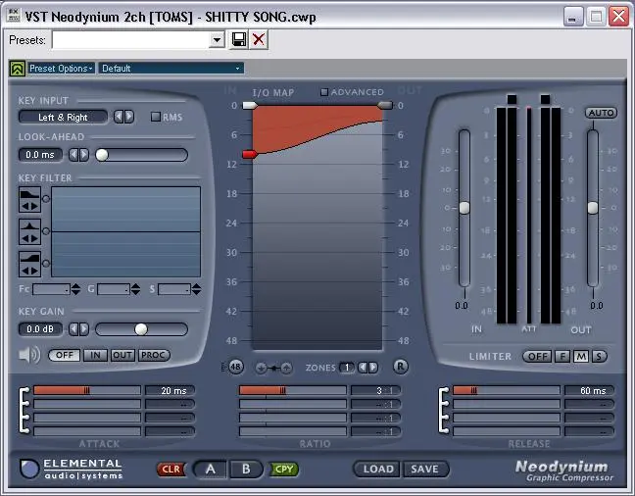Click the Presets text input field
Screen dimensions: 635x496
point(130,40)
